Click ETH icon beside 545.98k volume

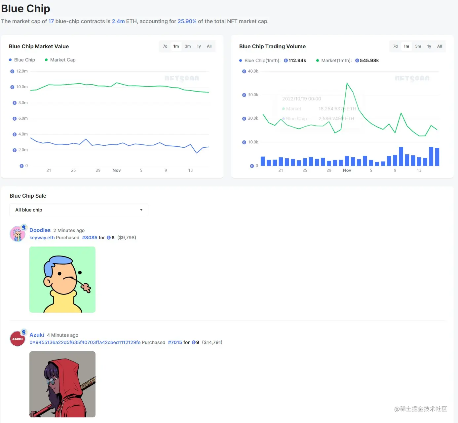coord(357,60)
